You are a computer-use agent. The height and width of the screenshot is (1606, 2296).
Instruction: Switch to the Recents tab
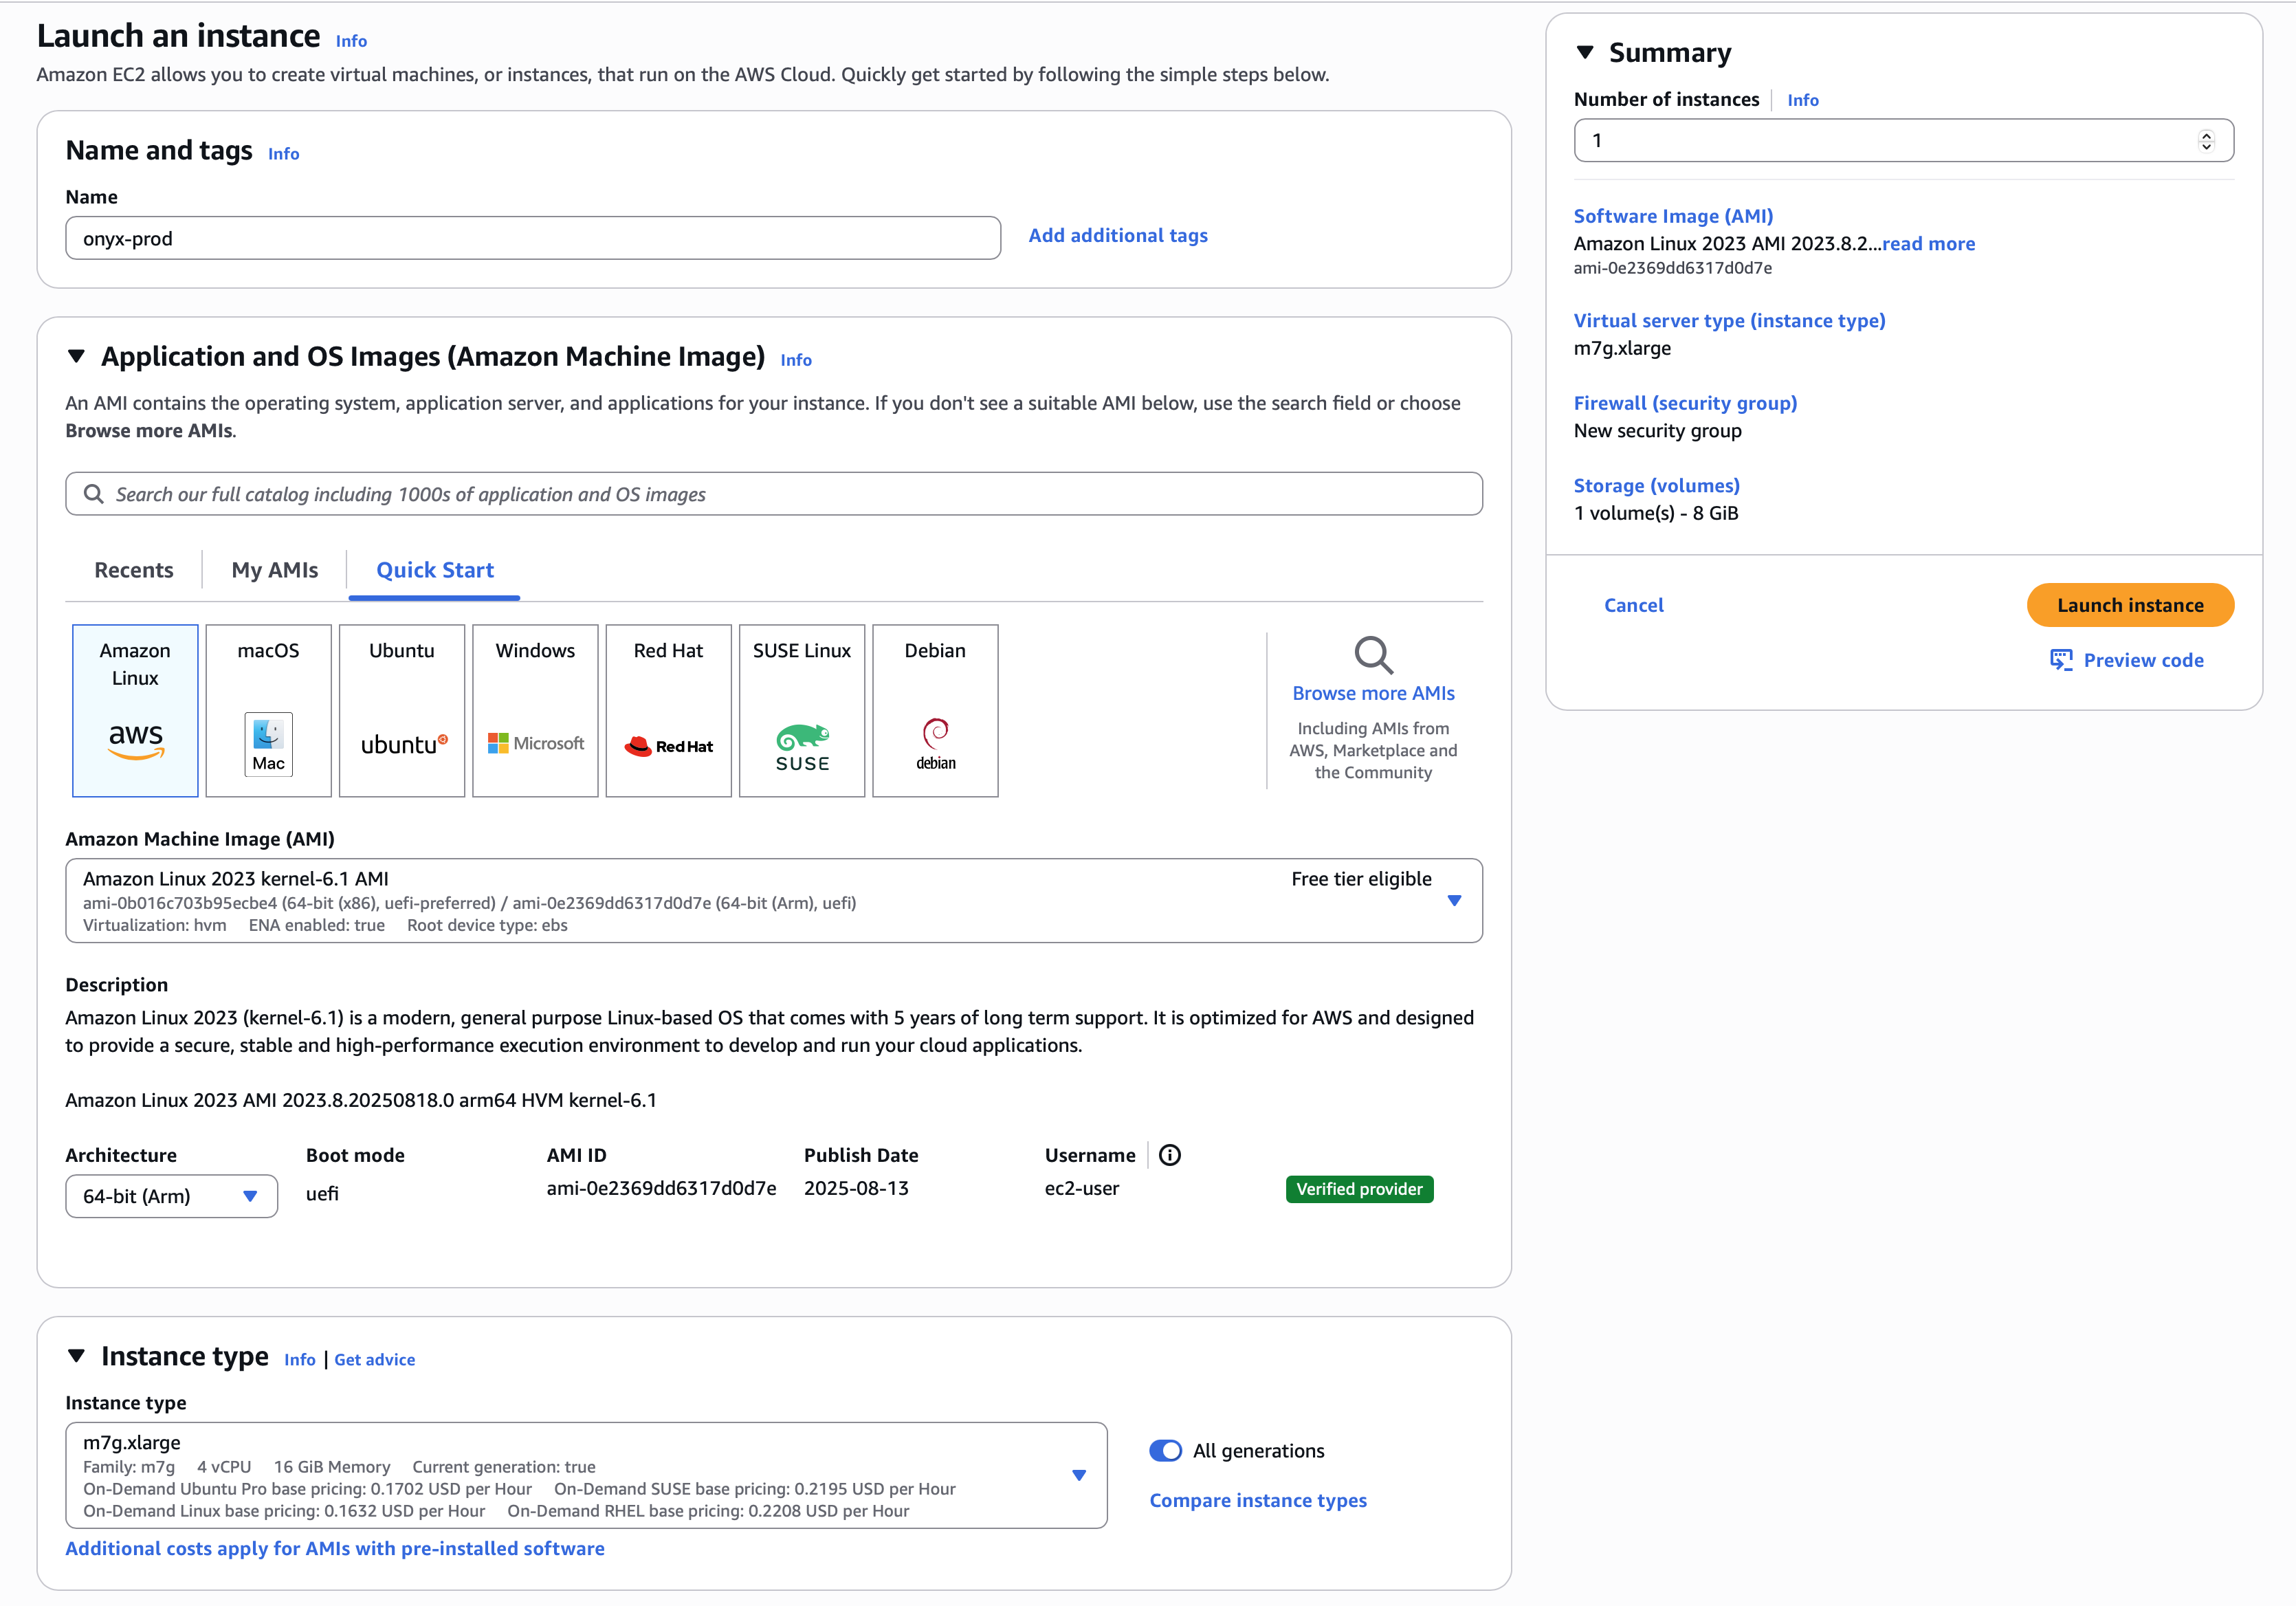coord(133,569)
